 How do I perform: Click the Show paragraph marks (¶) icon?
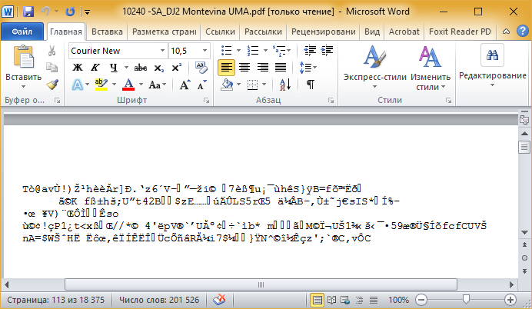click(310, 84)
